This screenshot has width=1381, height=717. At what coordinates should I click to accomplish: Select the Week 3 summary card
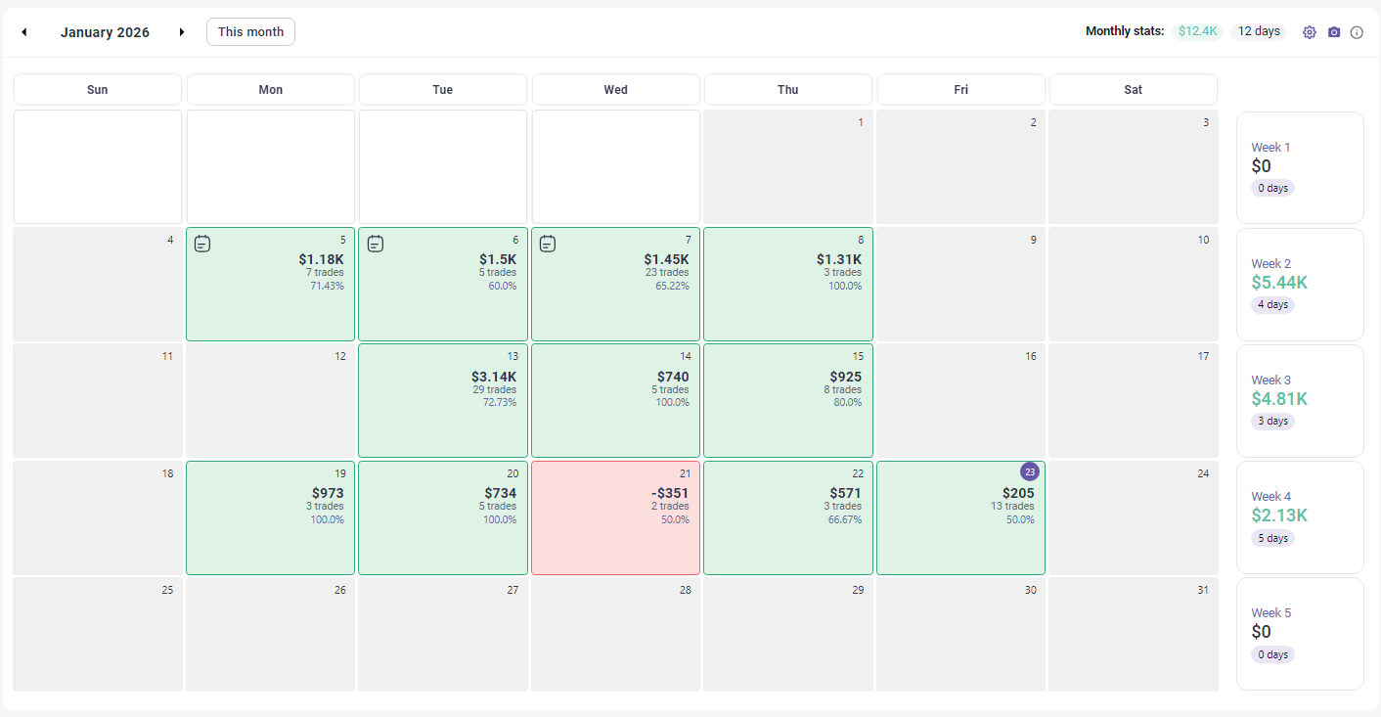1300,400
